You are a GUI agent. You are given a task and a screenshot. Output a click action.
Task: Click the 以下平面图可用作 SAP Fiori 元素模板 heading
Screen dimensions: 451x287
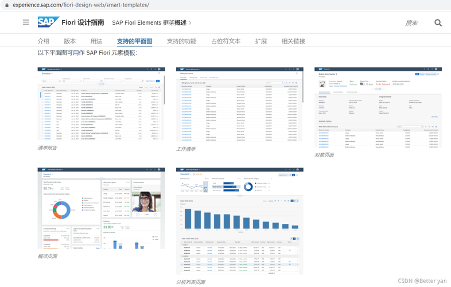(87, 53)
